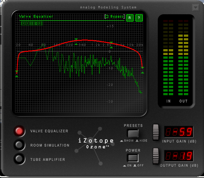Select the lower arrow of the 640 Hz EQ node
The image size is (204, 178).
coord(76,44)
